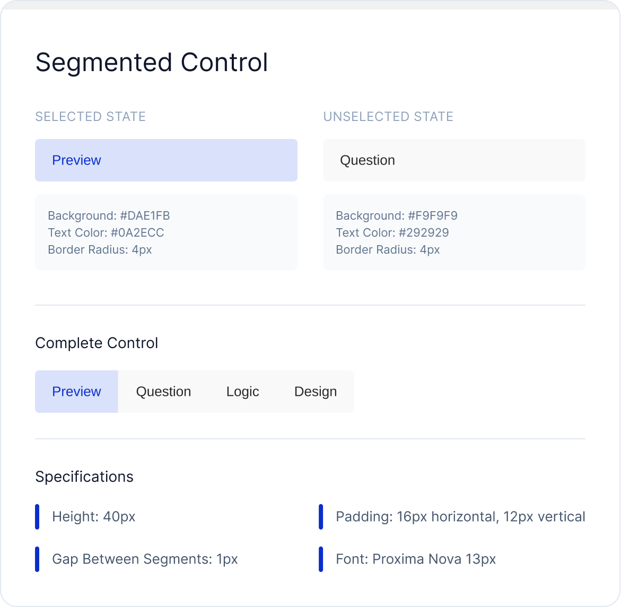621x607 pixels.
Task: Click blue marker beside Gap Between Segments
Action: coord(37,559)
